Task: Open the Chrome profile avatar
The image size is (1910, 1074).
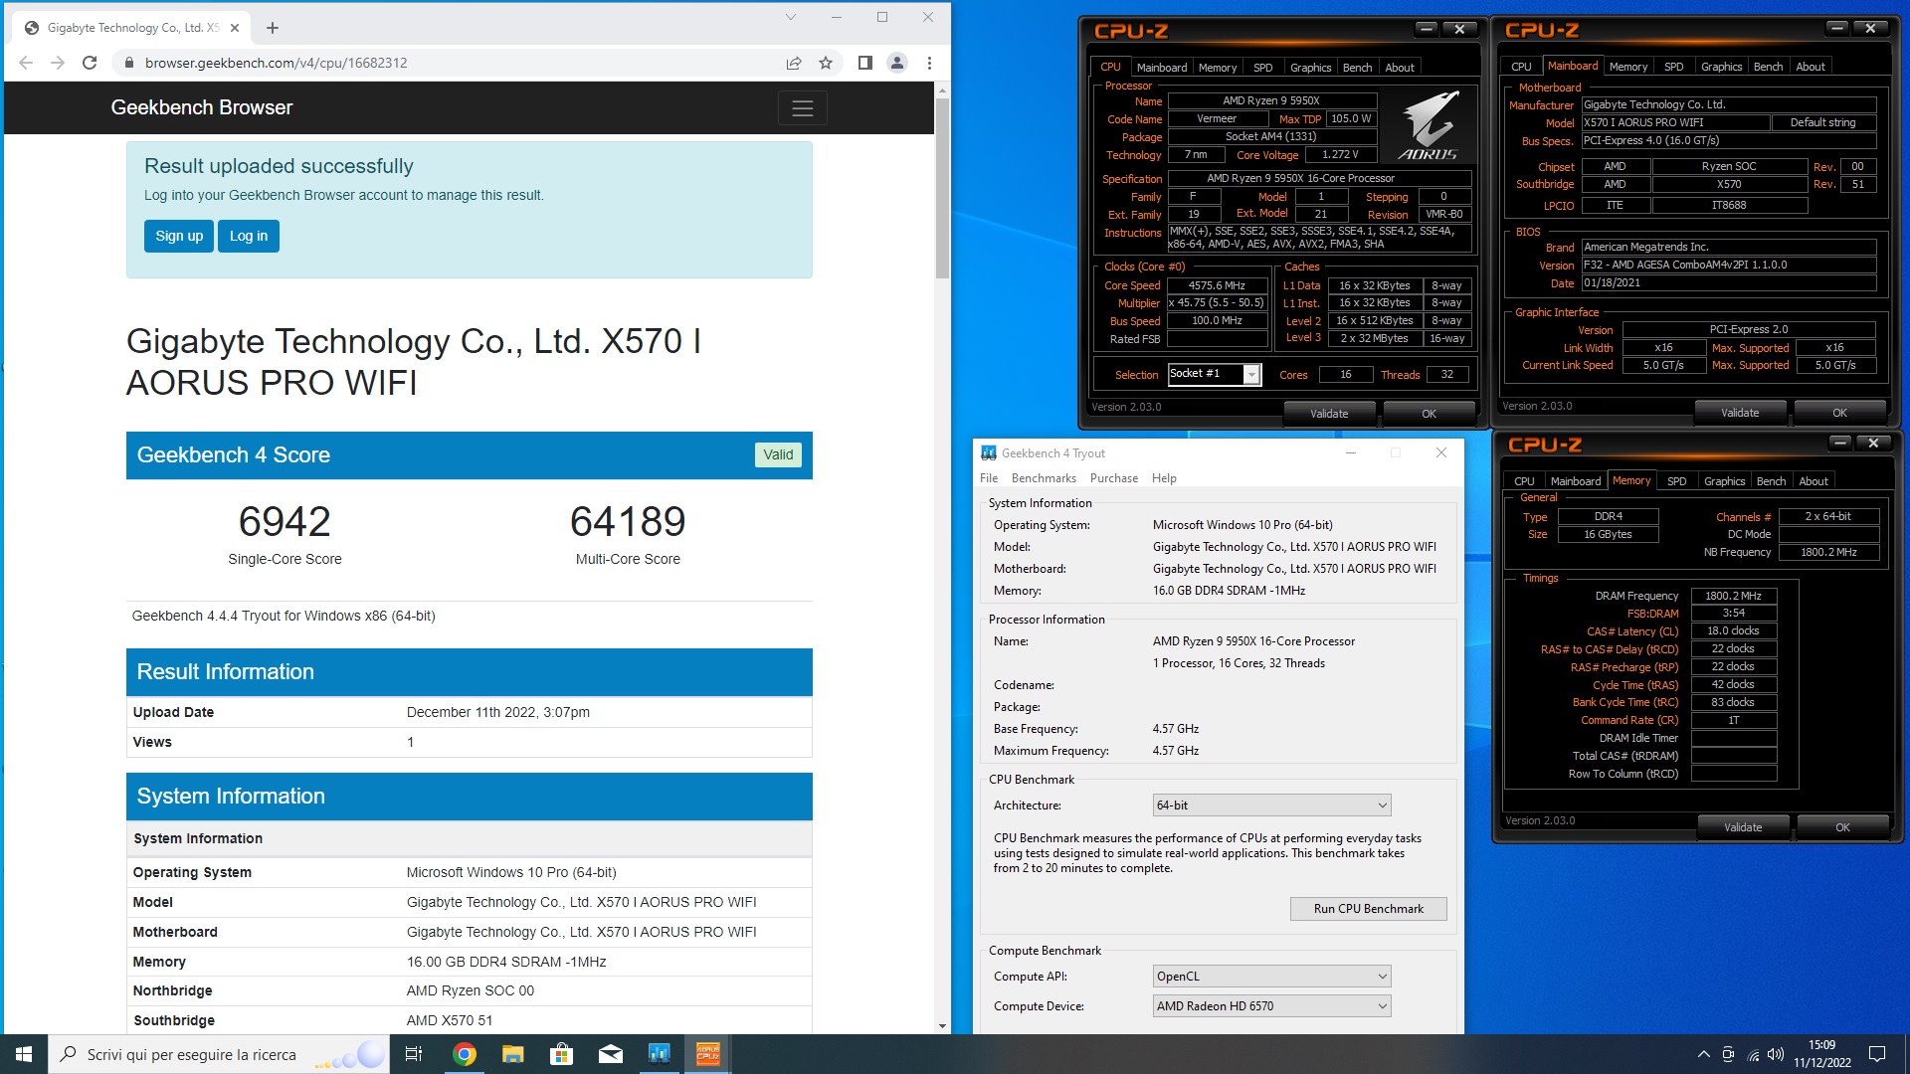Action: click(896, 63)
